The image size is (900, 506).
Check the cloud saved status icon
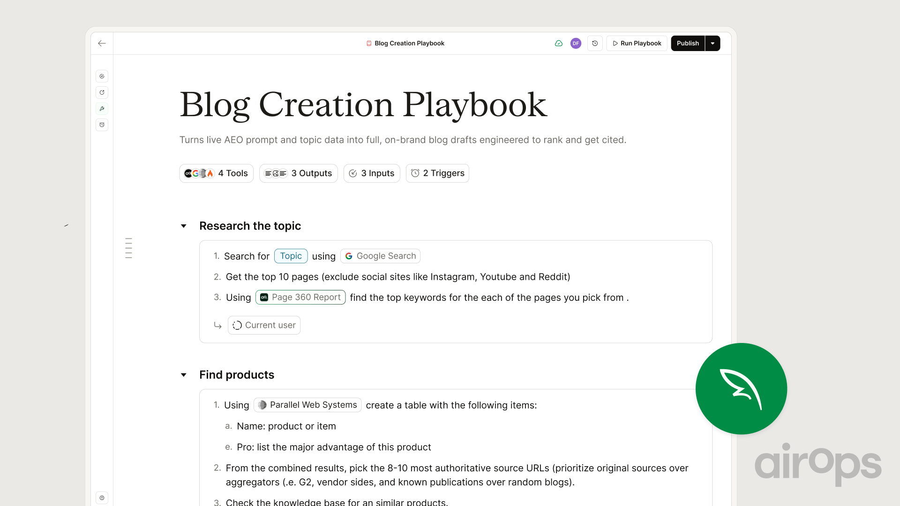point(558,43)
